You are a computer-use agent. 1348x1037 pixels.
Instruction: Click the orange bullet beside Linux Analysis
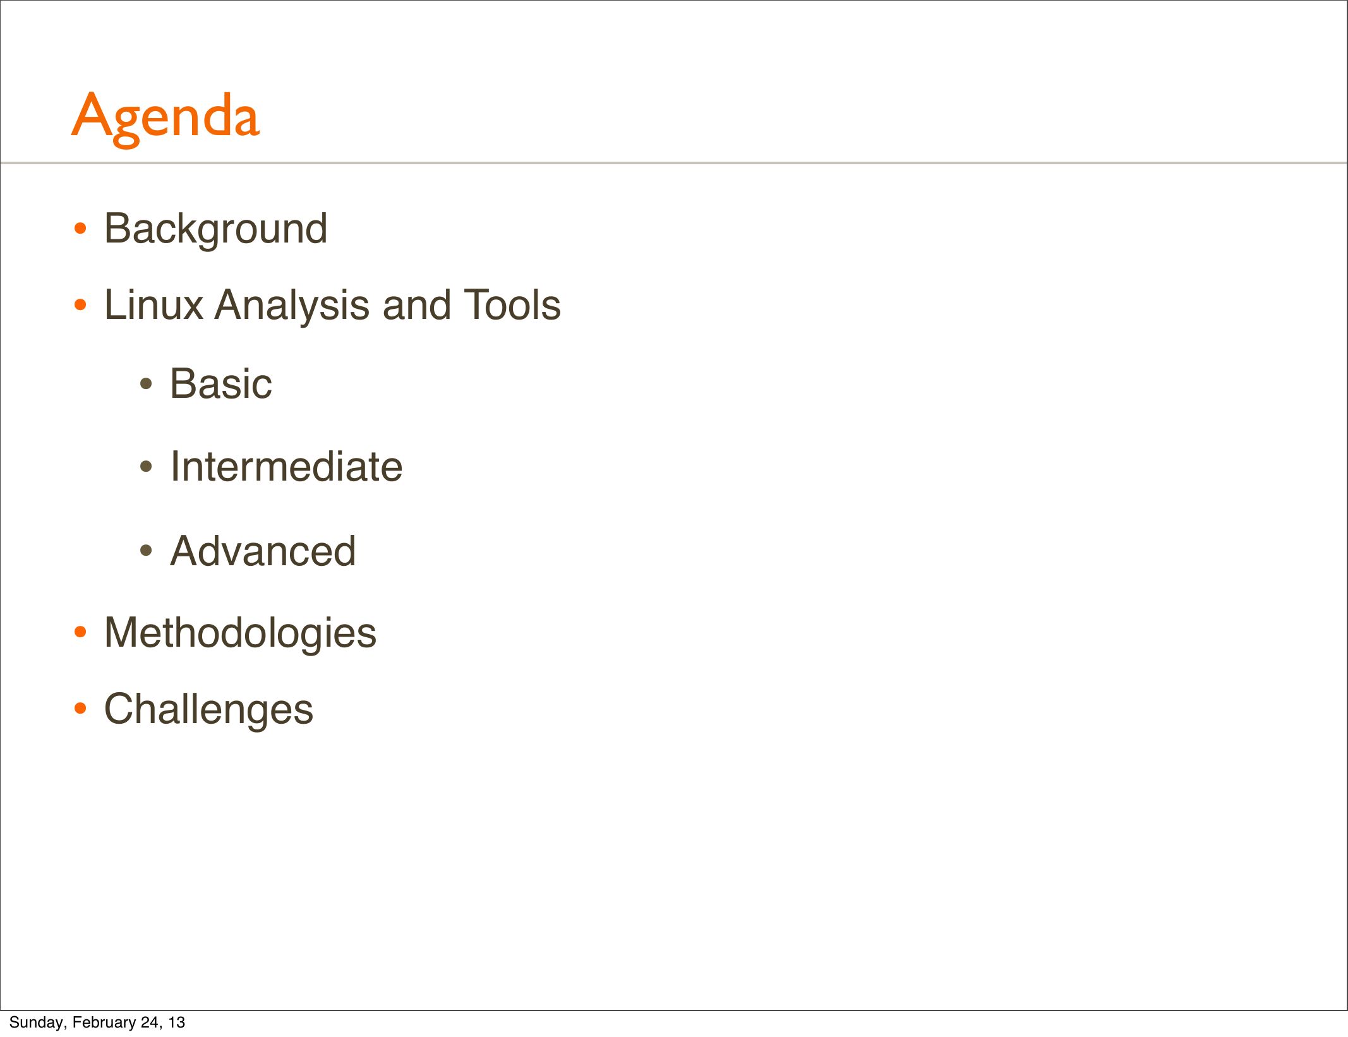(80, 306)
